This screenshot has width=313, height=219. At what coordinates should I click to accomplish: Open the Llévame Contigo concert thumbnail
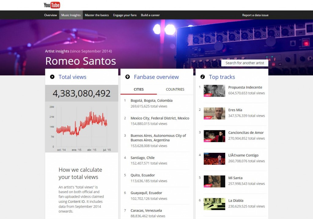click(x=214, y=159)
